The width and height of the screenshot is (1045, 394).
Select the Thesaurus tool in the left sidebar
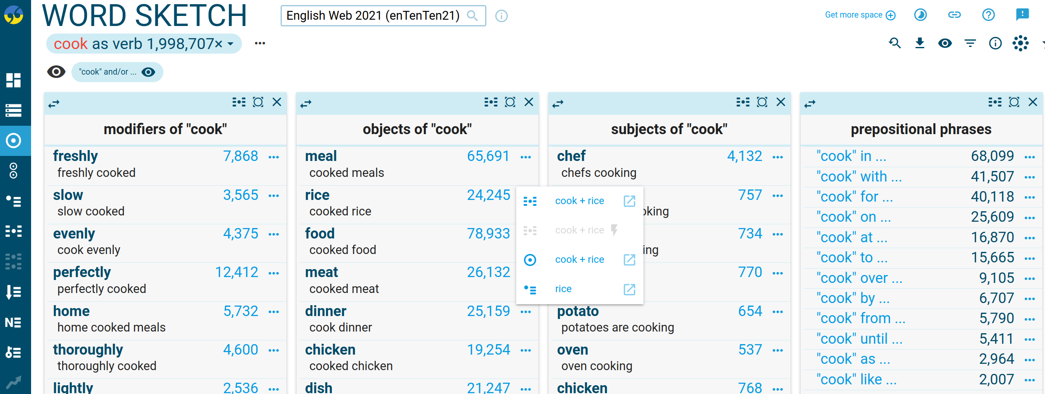coord(13,201)
